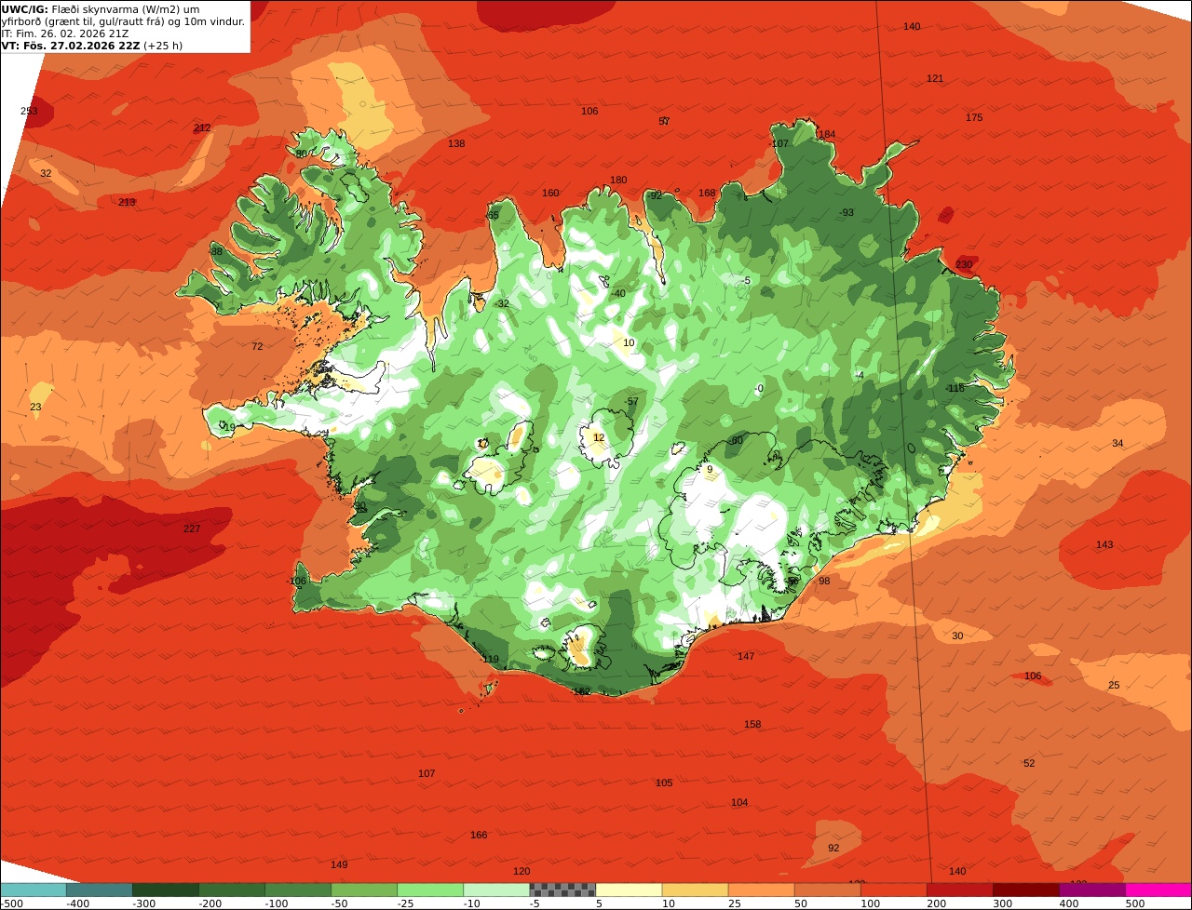Click the initial time line 'IT: Fim. 26. 02. 2026 21Z'
Viewport: 1192px width, 910px height.
[x=65, y=33]
